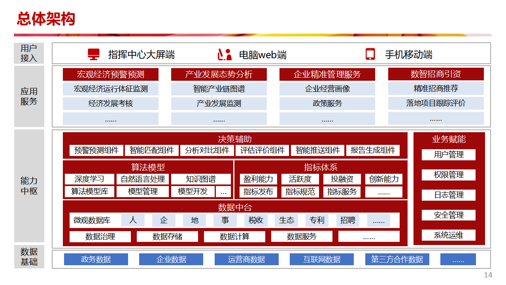Click the 数据中台 section title
Viewport: 506px width, 285px height.
[235, 207]
